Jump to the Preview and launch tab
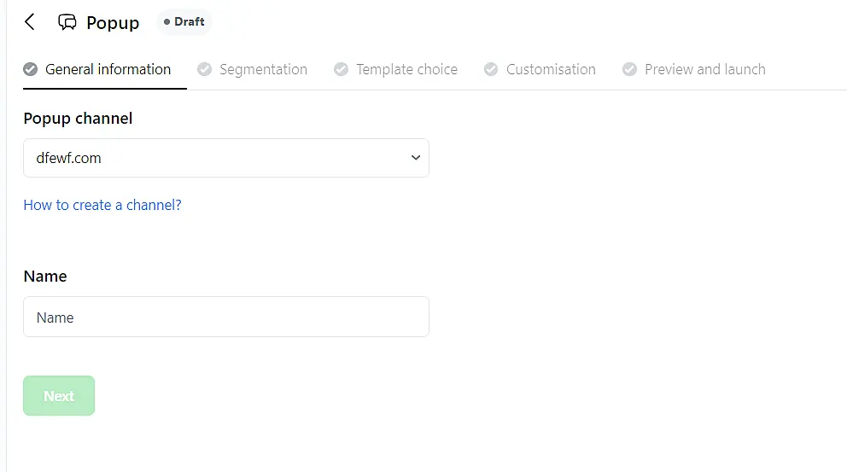Image resolution: width=847 pixels, height=472 pixels. 704,69
